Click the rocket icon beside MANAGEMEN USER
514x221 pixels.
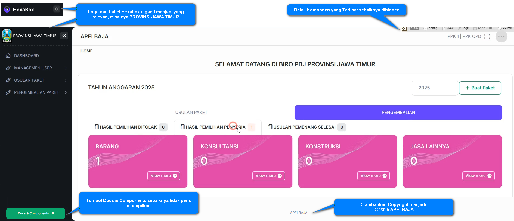click(8, 68)
